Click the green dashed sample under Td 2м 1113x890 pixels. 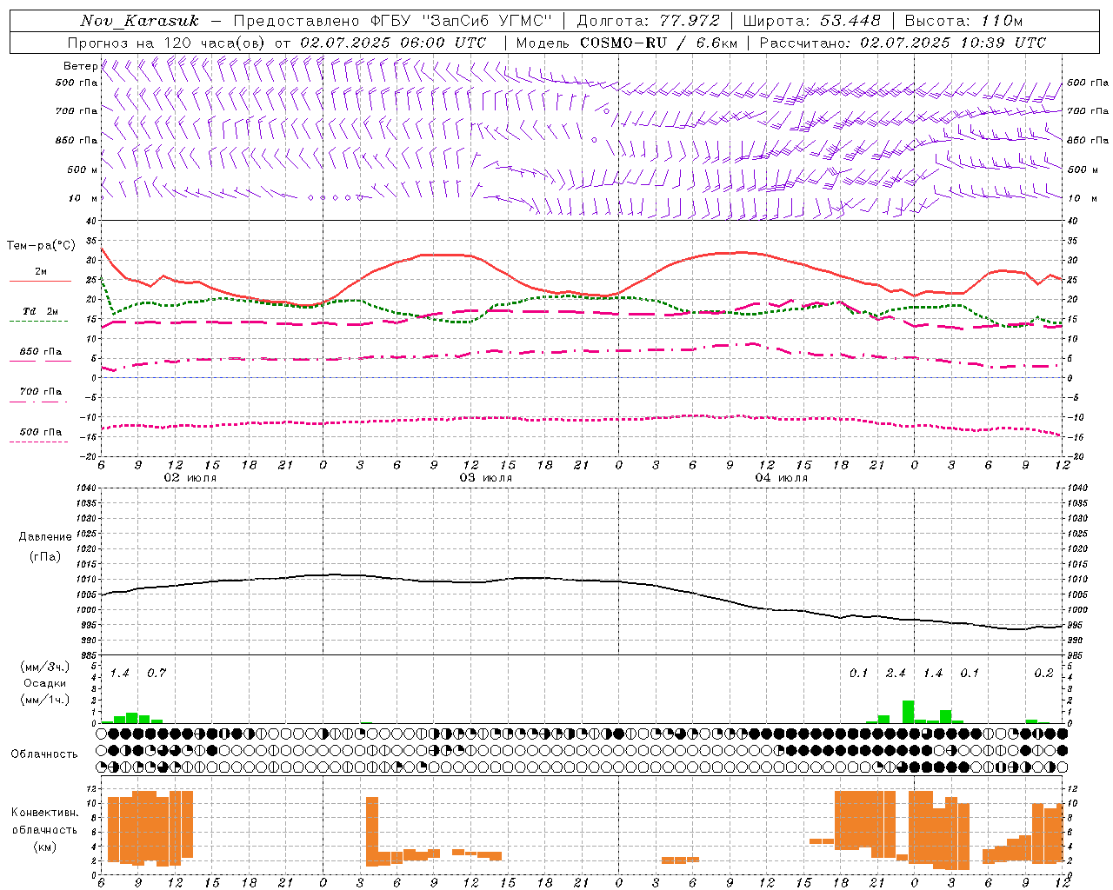point(38,322)
